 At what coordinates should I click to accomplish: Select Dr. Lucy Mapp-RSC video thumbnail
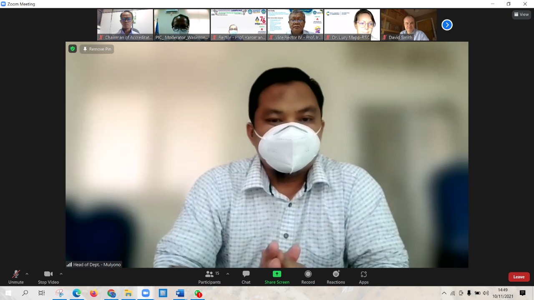coord(352,25)
